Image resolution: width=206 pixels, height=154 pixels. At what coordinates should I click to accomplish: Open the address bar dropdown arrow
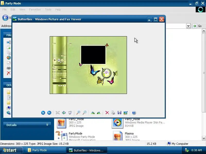pos(188,26)
